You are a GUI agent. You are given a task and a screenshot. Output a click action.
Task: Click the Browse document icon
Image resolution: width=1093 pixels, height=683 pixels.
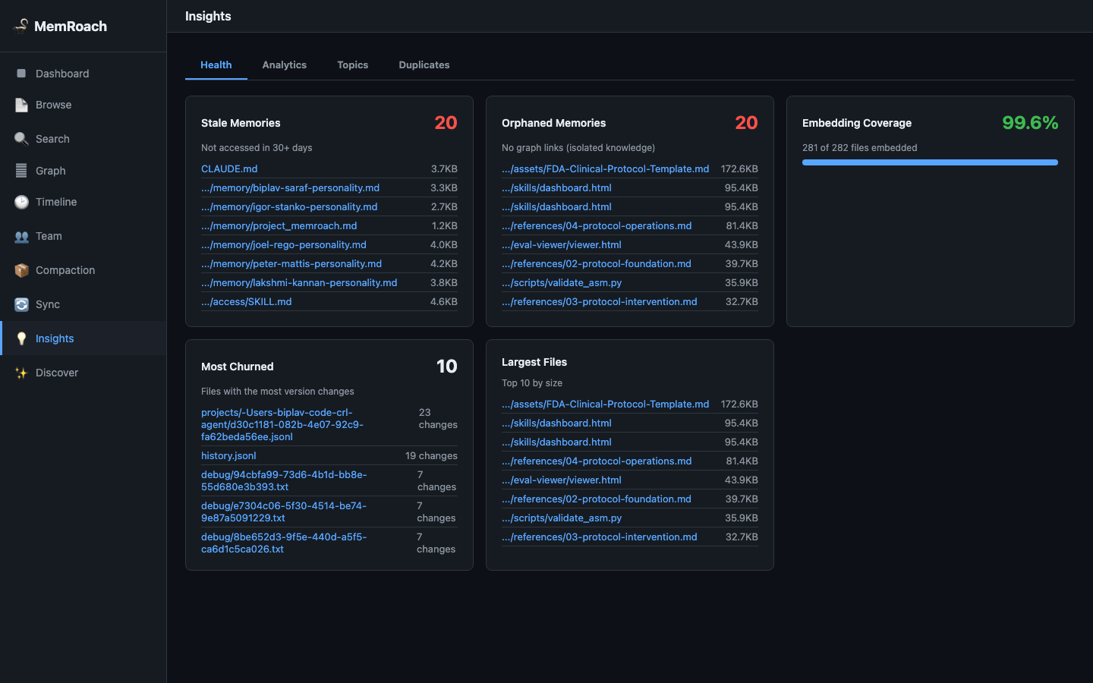tap(21, 105)
